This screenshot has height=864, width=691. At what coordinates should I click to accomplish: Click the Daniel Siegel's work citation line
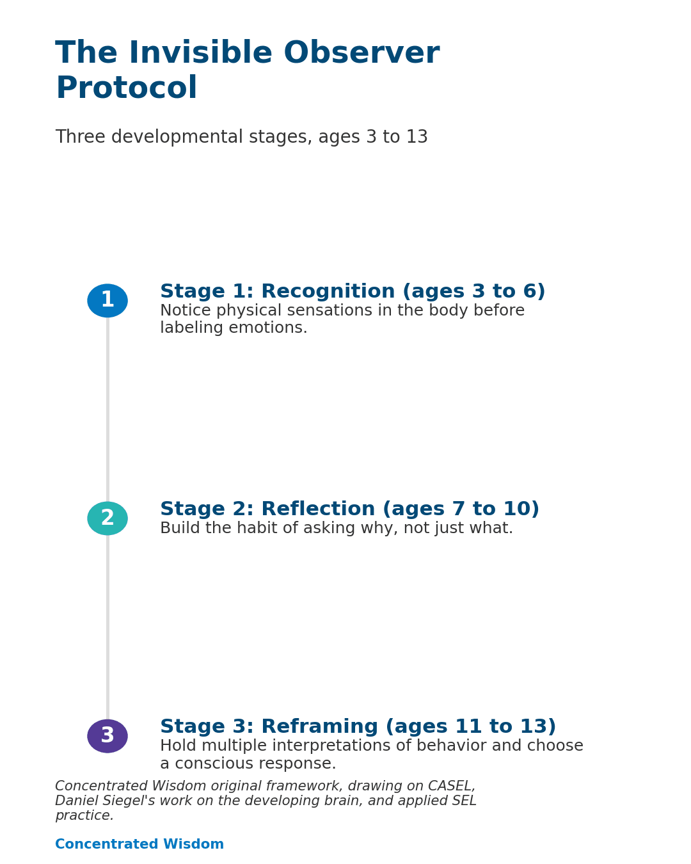coord(266,801)
